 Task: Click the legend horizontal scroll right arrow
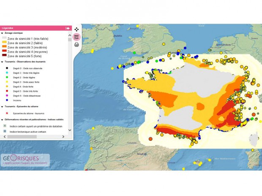coord(63,137)
